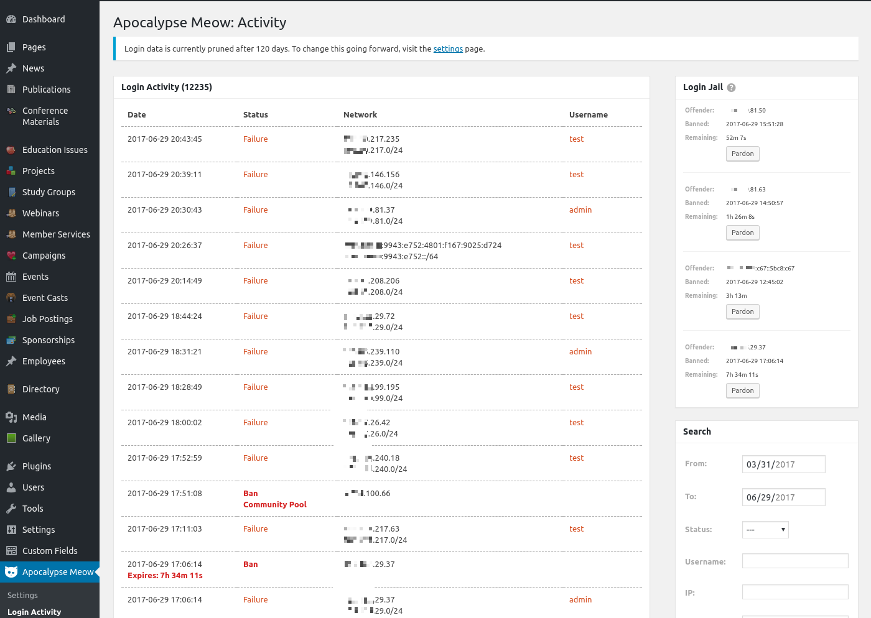This screenshot has height=618, width=871.
Task: Pardon the offender ending in .81.50
Action: coord(743,154)
